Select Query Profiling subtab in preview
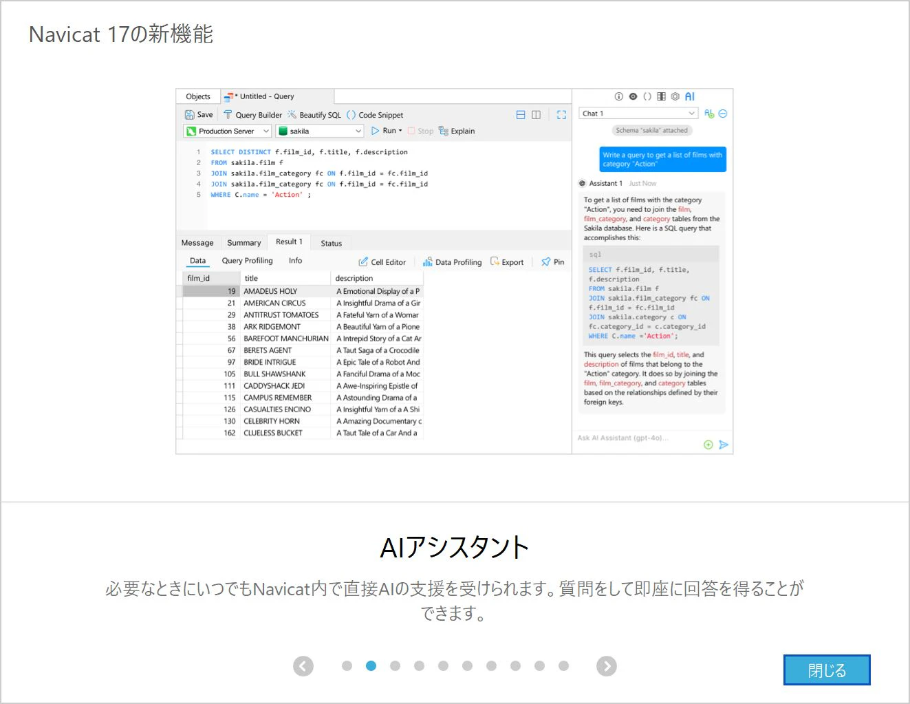The height and width of the screenshot is (704, 910). [x=248, y=261]
